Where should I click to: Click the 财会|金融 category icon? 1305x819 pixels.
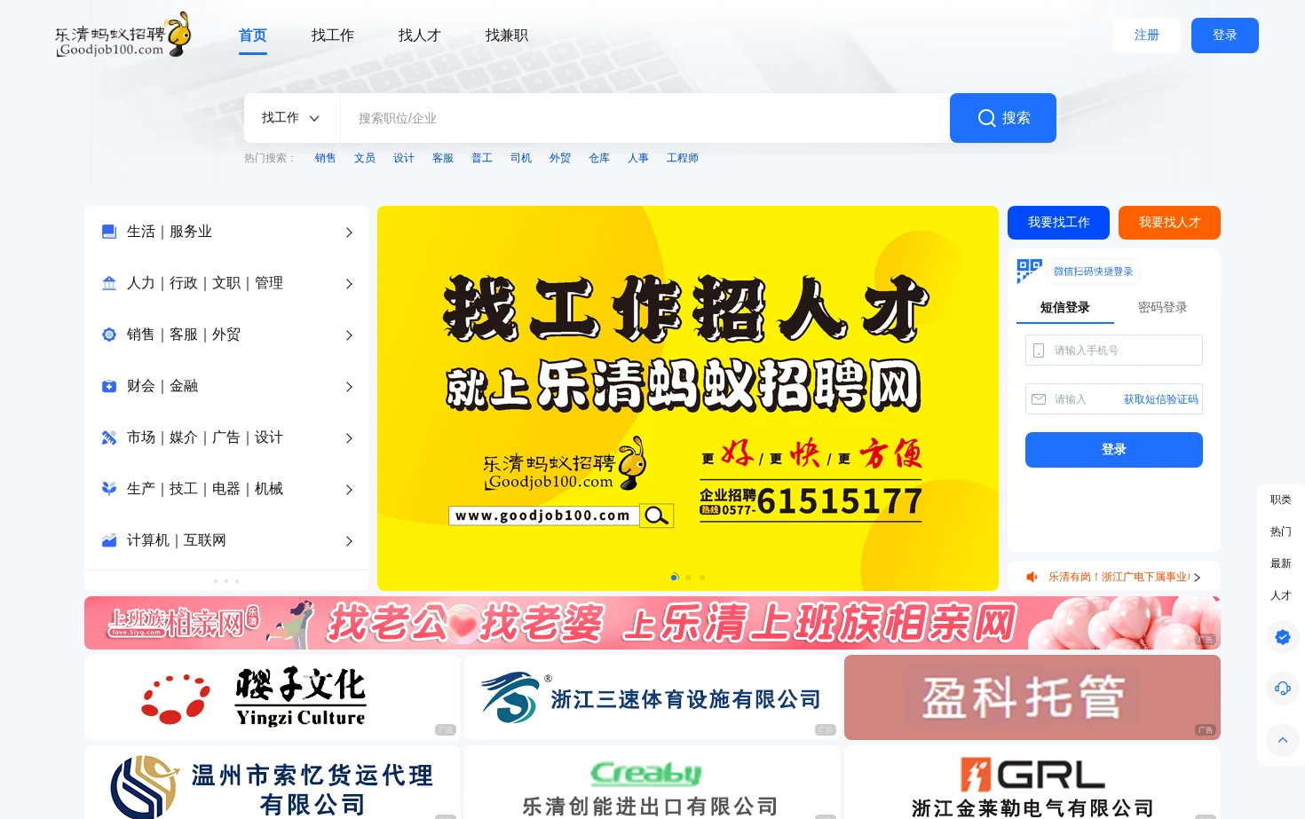point(109,386)
